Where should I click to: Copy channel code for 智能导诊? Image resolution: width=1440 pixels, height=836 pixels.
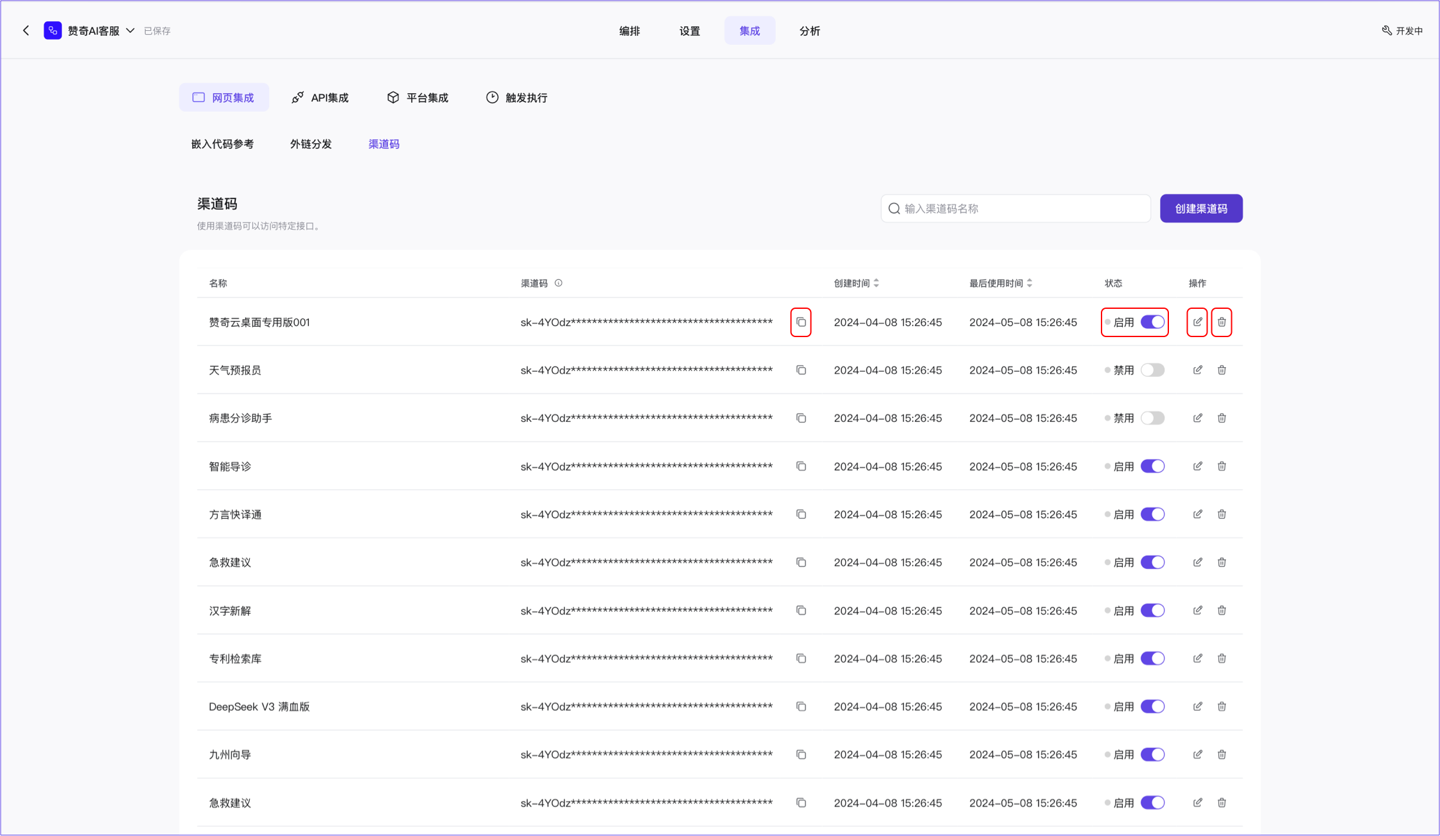800,466
